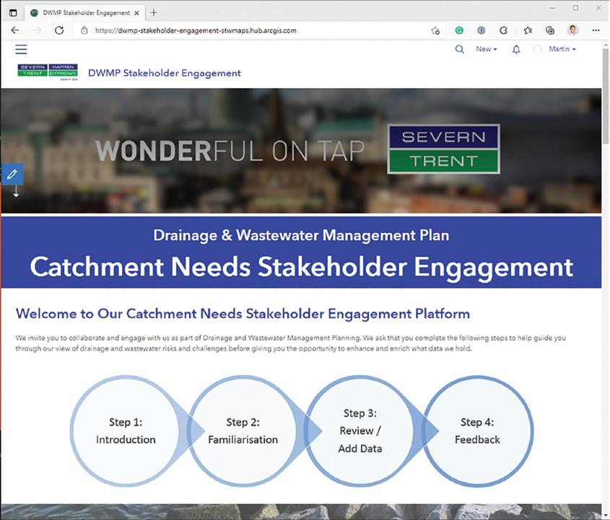
Task: Click the blue pencil edit button
Action: click(x=12, y=174)
